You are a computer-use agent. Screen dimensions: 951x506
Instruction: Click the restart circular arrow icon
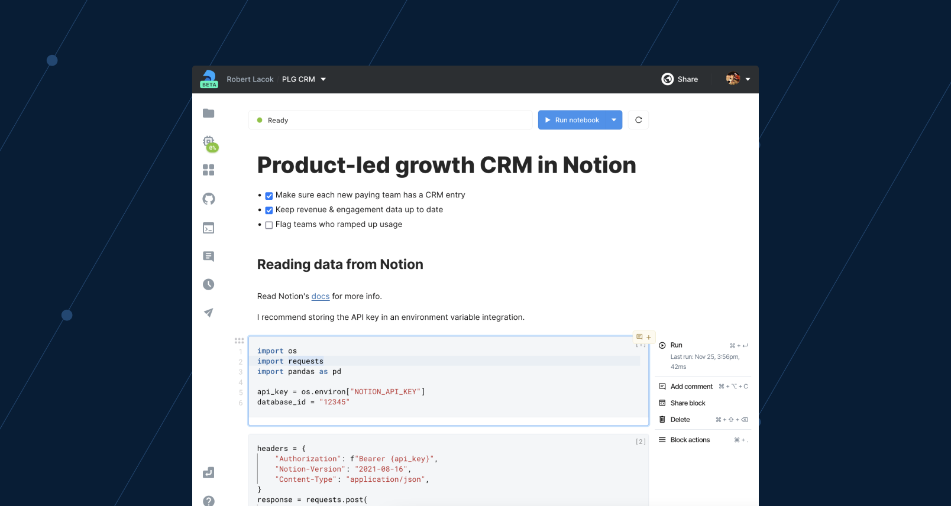638,120
